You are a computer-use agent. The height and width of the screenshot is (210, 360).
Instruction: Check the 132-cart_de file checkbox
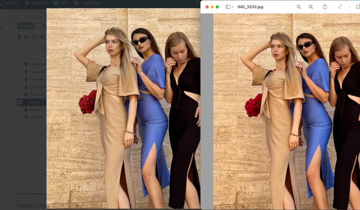click(20, 64)
